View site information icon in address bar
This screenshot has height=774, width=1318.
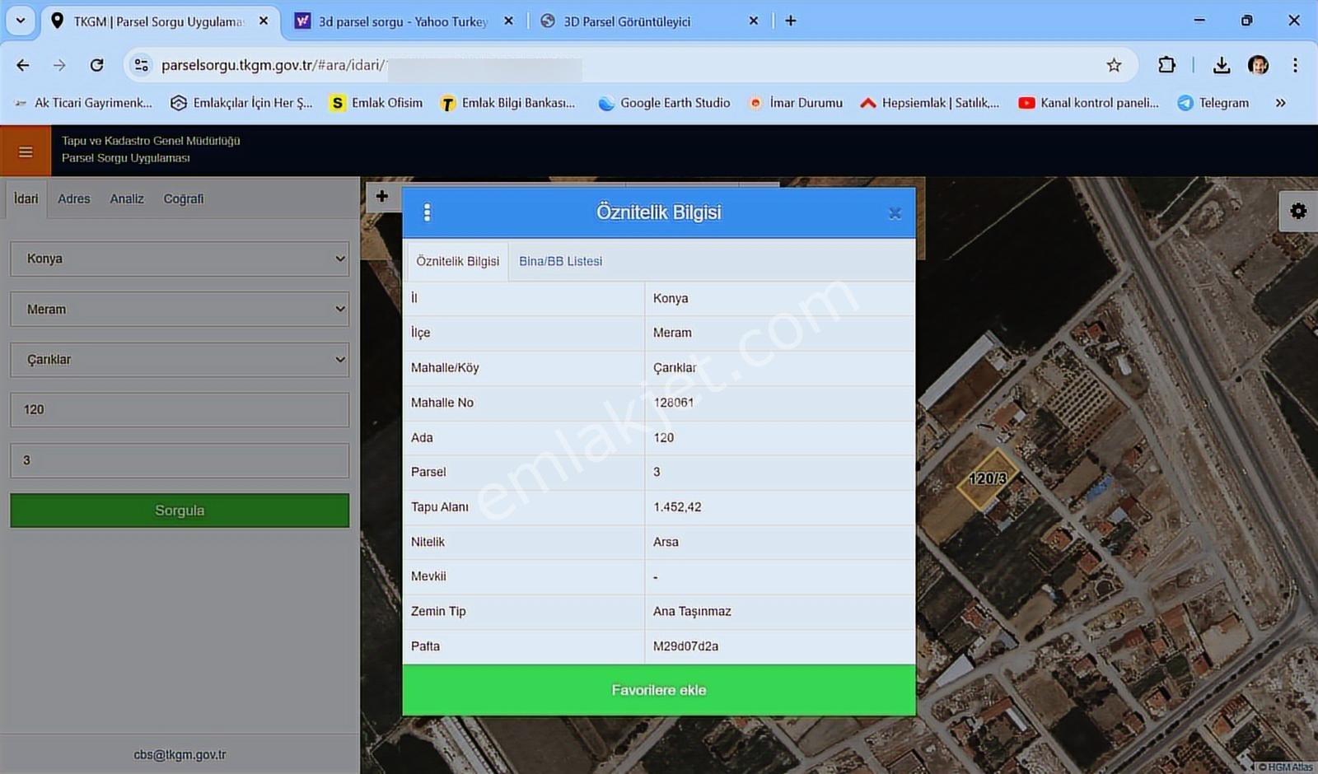pyautogui.click(x=142, y=65)
